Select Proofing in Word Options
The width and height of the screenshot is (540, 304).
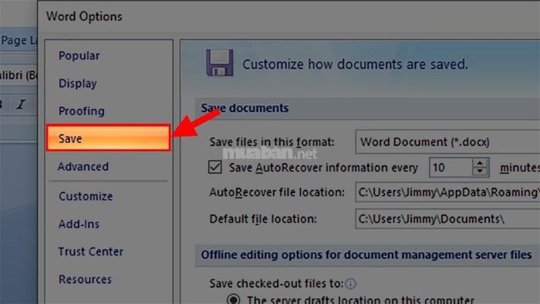[x=81, y=111]
